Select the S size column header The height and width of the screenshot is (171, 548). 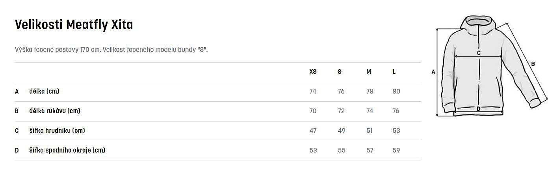pyautogui.click(x=340, y=72)
